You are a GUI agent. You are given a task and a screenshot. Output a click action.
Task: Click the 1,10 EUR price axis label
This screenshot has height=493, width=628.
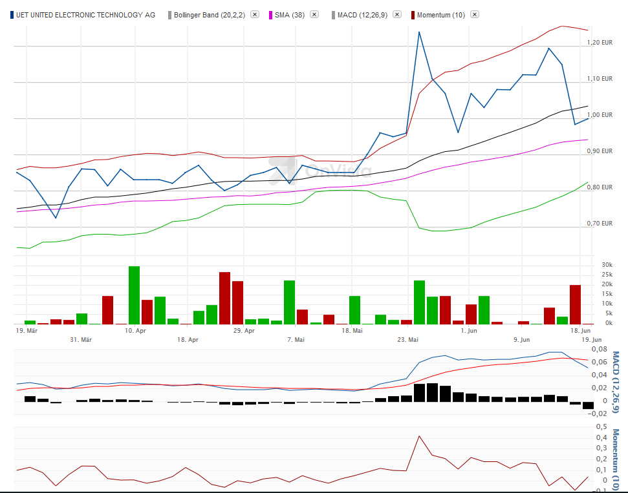click(600, 79)
